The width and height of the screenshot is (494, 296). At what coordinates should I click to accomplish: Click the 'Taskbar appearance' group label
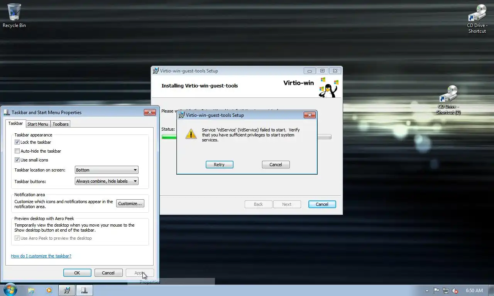[33, 135]
